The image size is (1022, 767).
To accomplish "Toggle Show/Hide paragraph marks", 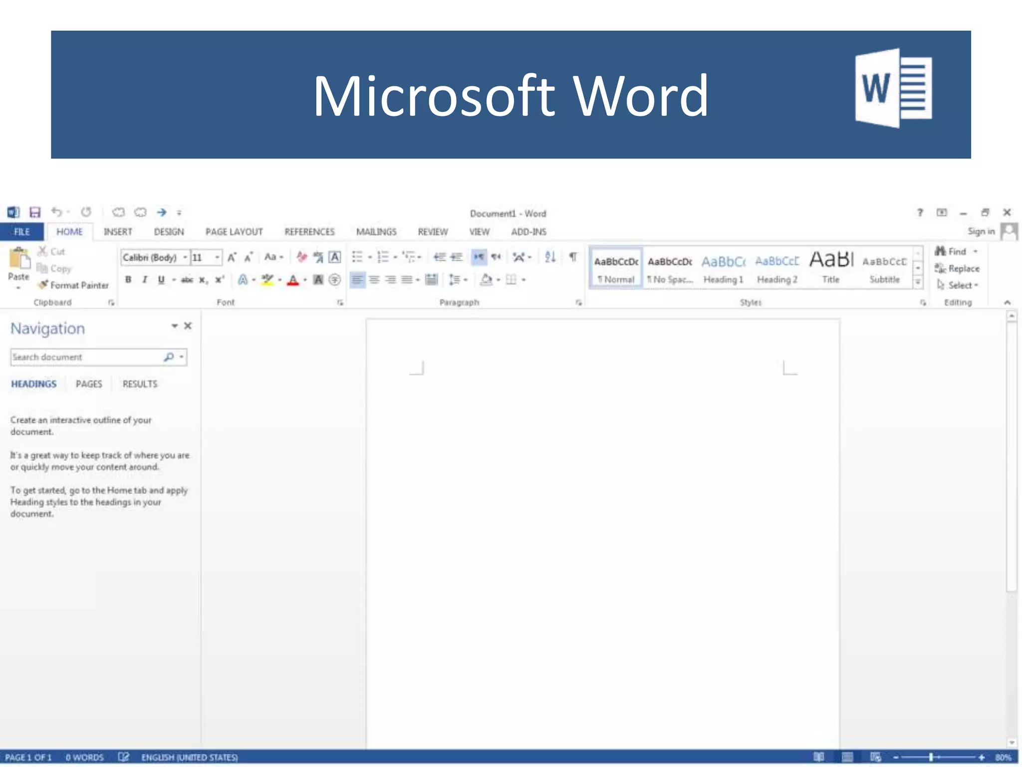I will [x=573, y=257].
